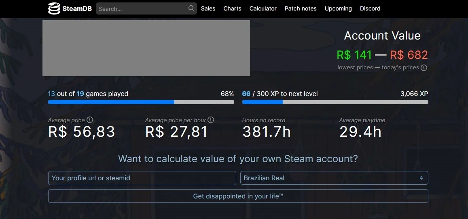Click info icon beside today's prices
This screenshot has width=468, height=219.
tap(424, 68)
